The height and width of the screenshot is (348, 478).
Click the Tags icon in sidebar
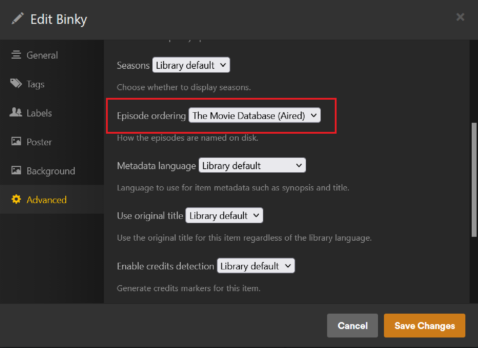pos(16,83)
